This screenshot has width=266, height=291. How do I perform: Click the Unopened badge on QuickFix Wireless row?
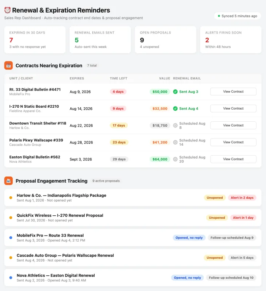217,218
